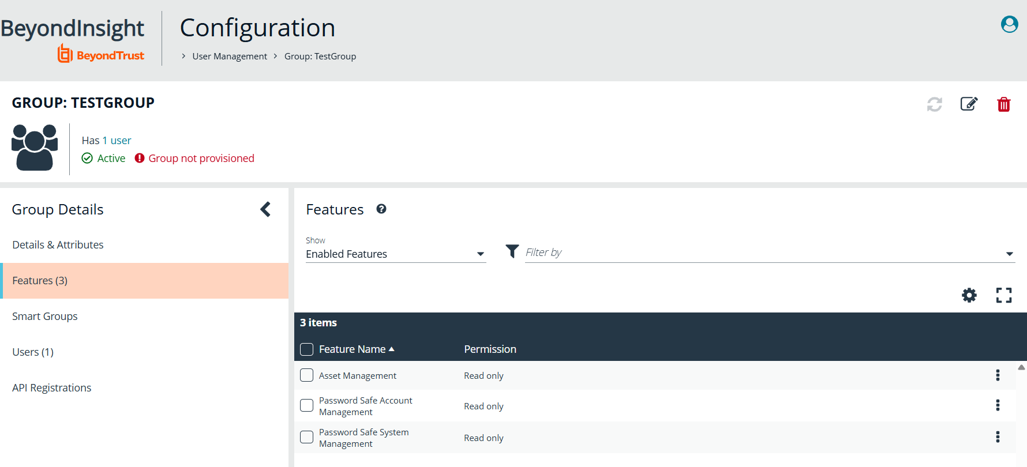Viewport: 1027px width, 467px height.
Task: Go to User Management breadcrumb
Action: click(230, 57)
